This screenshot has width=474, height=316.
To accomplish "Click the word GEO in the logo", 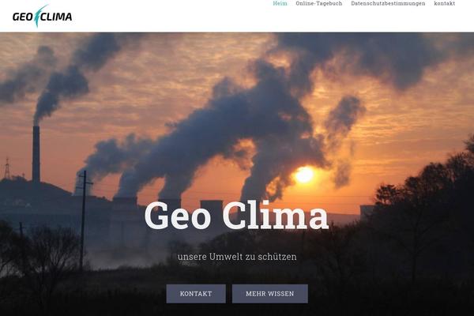I will pos(23,17).
